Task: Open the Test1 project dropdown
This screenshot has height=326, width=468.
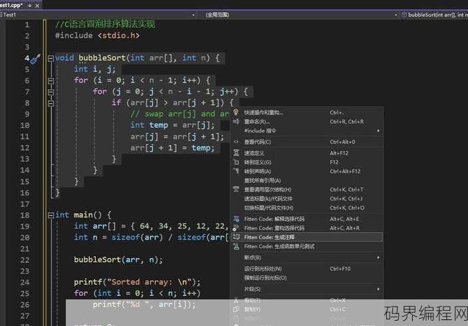Action: coord(193,15)
